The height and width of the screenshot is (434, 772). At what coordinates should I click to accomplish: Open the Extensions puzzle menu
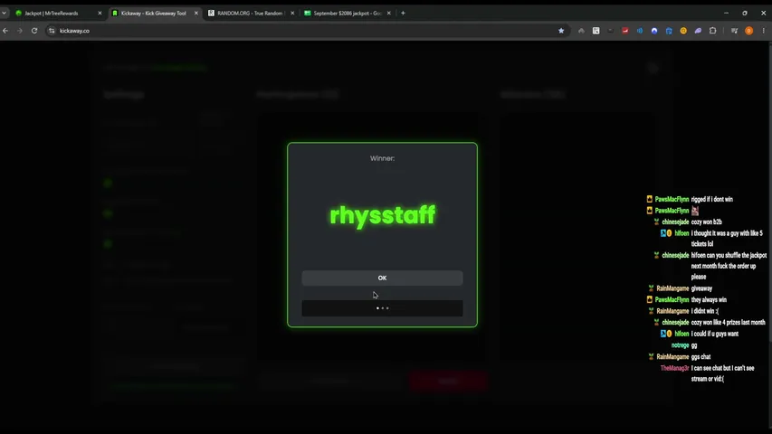coord(712,31)
